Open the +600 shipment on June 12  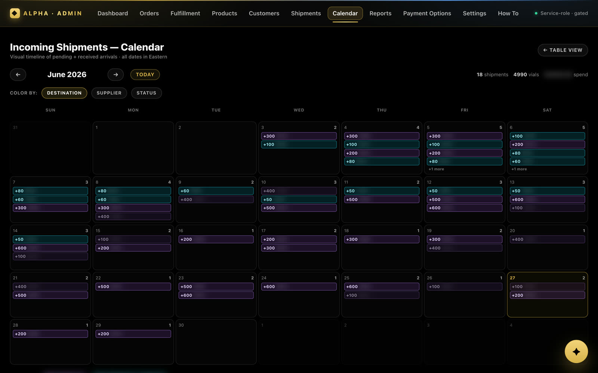tap(464, 208)
